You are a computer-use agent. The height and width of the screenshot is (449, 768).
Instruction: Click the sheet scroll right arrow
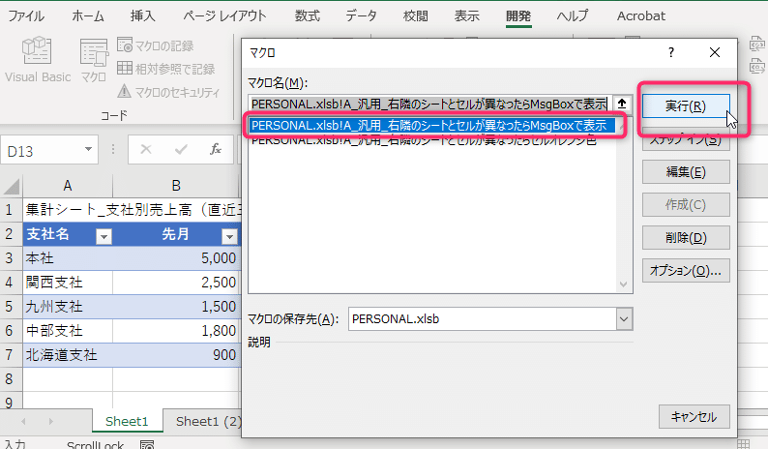tap(51, 421)
